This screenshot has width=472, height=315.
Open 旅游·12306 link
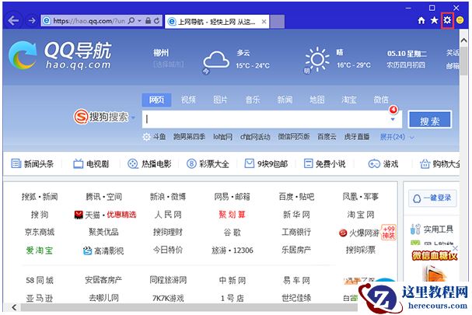coord(232,250)
